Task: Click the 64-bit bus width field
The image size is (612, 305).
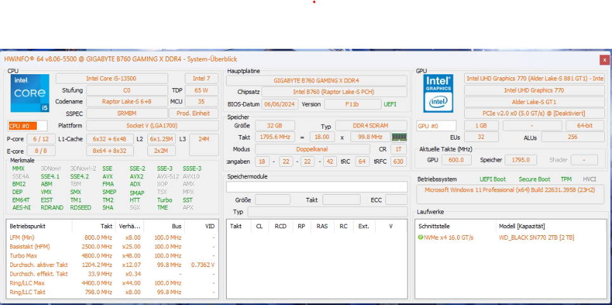Action: coord(585,126)
